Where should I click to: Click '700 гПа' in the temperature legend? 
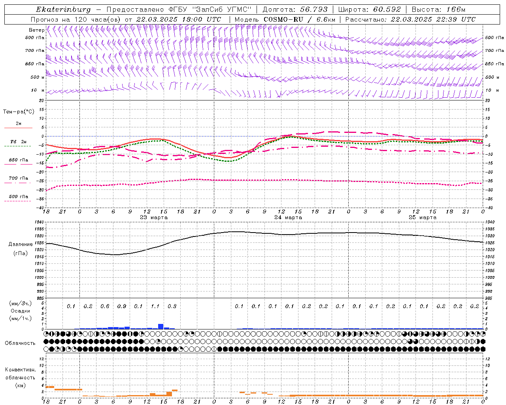pos(18,178)
